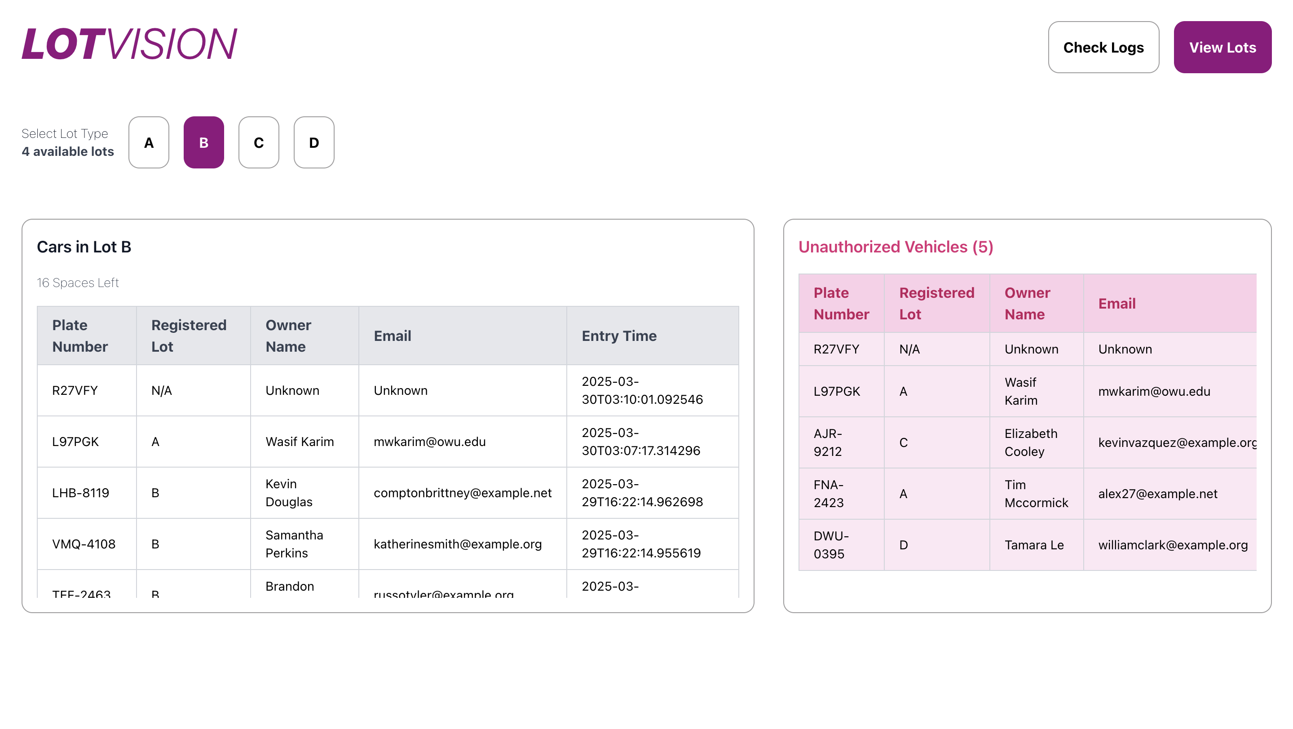Open the Check Logs page

[x=1103, y=47]
